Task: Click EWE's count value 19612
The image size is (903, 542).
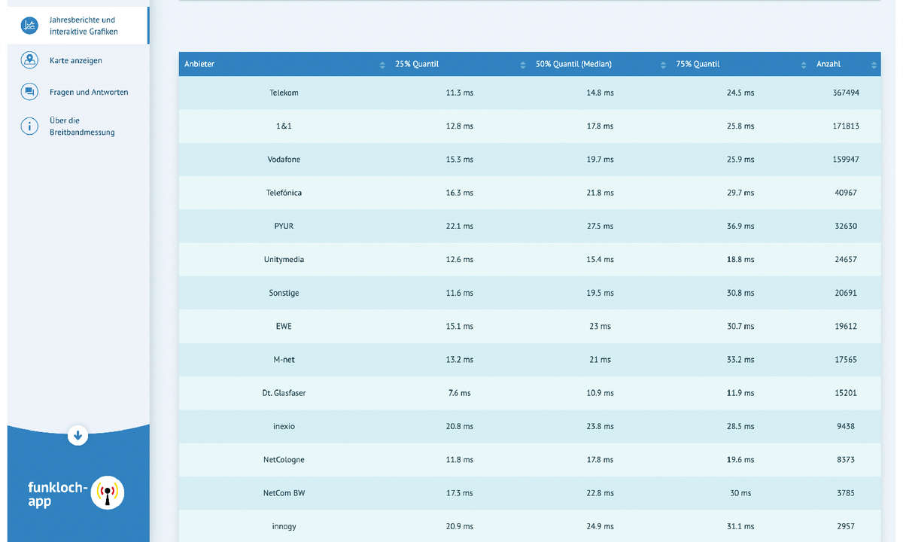Action: (846, 326)
